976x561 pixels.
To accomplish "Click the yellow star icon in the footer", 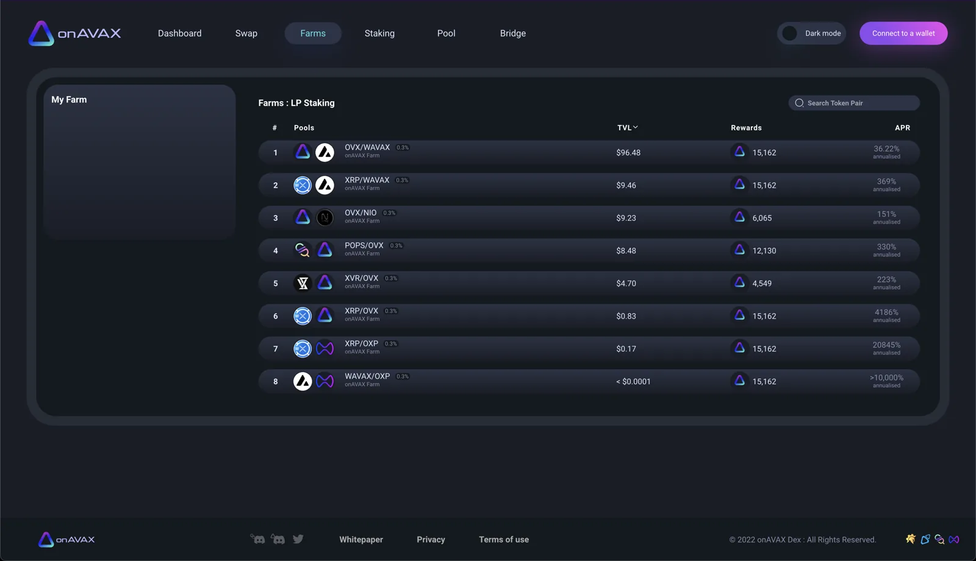I will coord(911,539).
